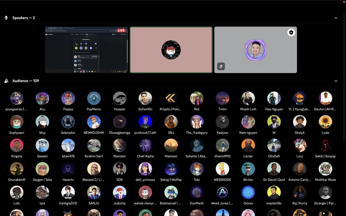Open Hieu Nguyen's avatar
The image size is (346, 216).
click(x=274, y=98)
